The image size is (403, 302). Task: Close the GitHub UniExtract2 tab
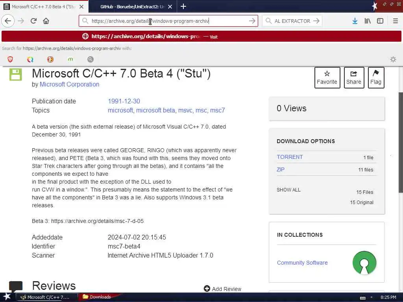pyautogui.click(x=170, y=7)
